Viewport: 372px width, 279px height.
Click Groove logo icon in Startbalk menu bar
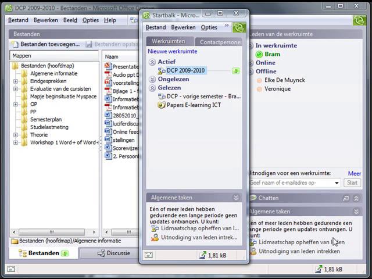click(239, 28)
